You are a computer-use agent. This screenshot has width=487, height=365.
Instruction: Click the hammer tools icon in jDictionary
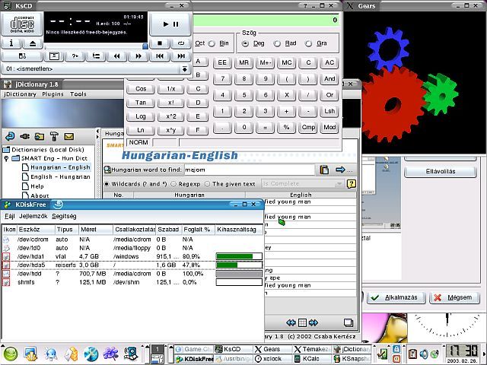click(x=55, y=136)
